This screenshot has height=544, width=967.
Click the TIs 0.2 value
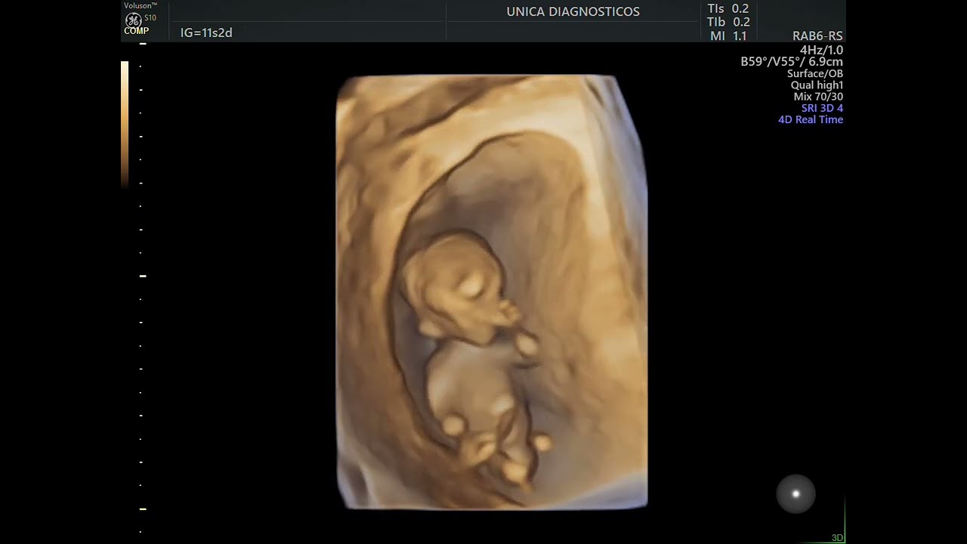pyautogui.click(x=728, y=8)
